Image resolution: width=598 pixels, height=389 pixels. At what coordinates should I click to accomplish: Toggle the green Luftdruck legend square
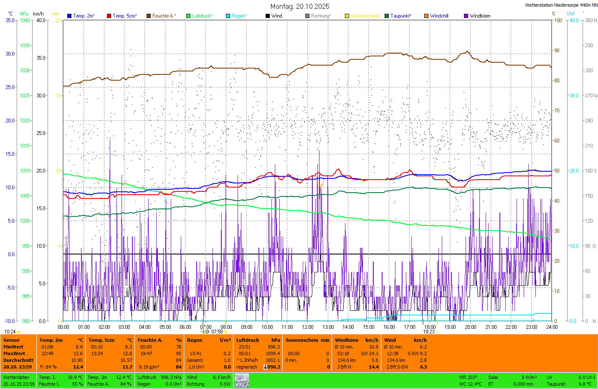pyautogui.click(x=188, y=16)
